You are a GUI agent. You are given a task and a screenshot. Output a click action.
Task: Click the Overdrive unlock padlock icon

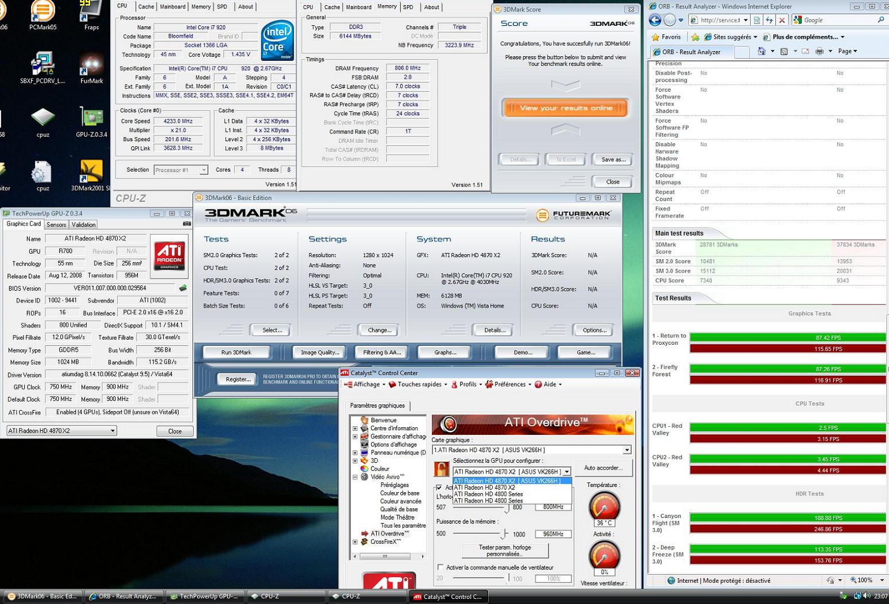(441, 469)
